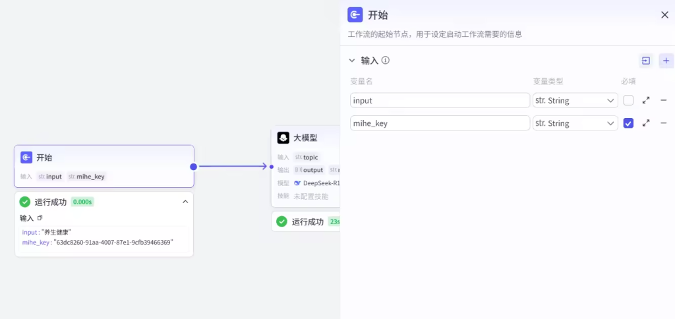Collapse the 运行成功 result of 开始 node
This screenshot has width=675, height=319.
pyautogui.click(x=185, y=202)
